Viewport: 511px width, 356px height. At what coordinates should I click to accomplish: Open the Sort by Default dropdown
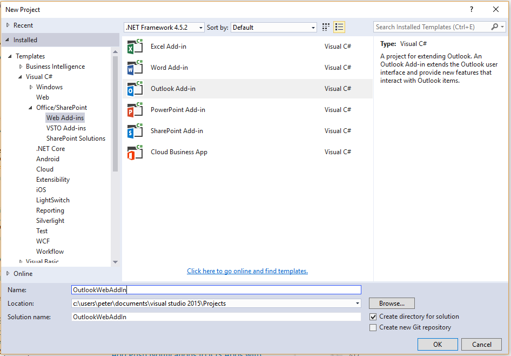coord(274,28)
